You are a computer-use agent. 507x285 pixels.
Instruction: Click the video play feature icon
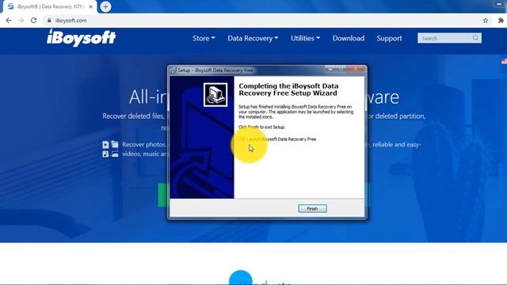click(x=105, y=144)
